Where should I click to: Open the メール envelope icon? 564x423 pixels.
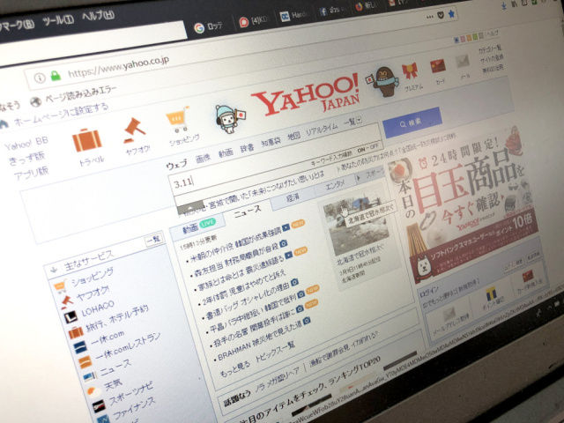463,62
